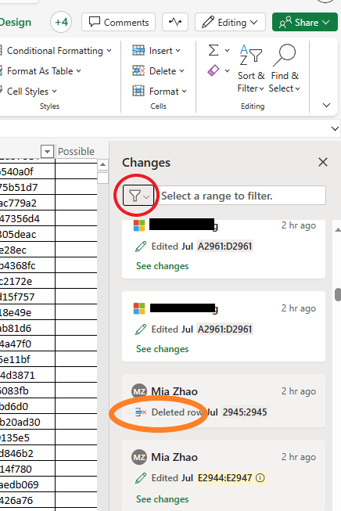
Task: Click the Select a range to filter field
Action: pyautogui.click(x=242, y=196)
